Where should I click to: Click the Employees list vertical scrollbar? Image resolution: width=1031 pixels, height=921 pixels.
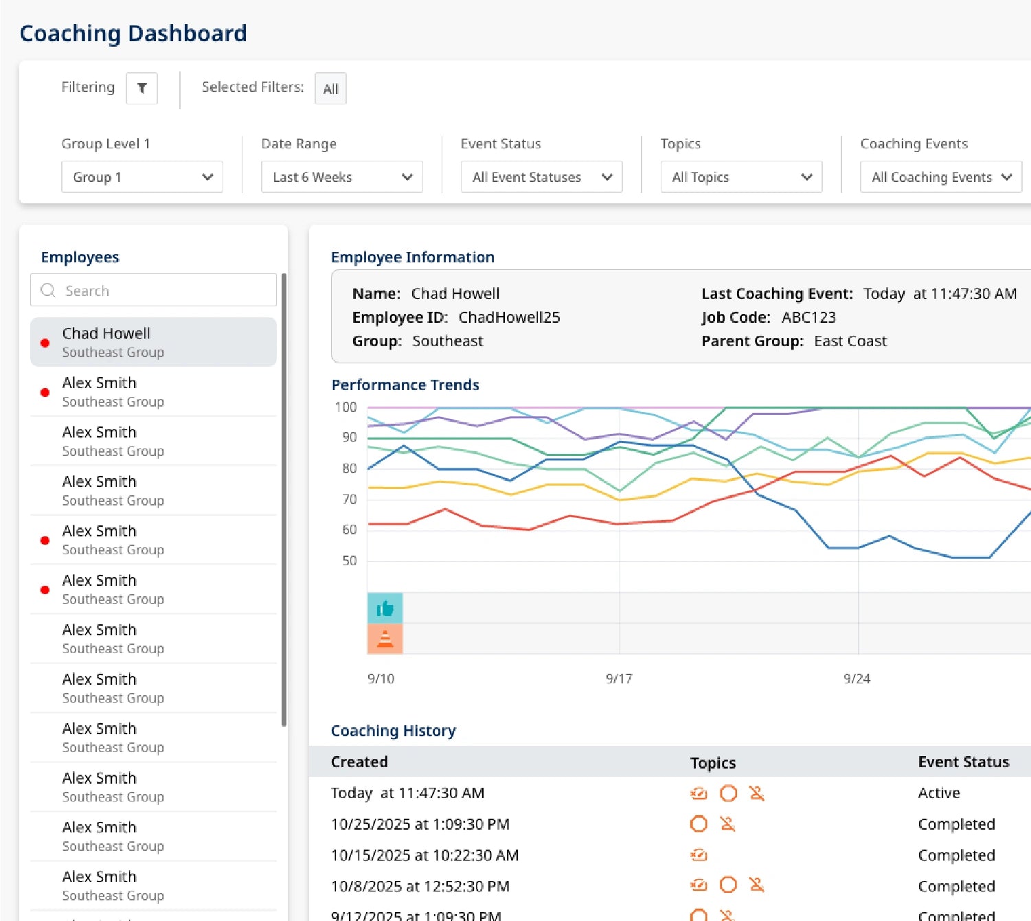(x=284, y=499)
